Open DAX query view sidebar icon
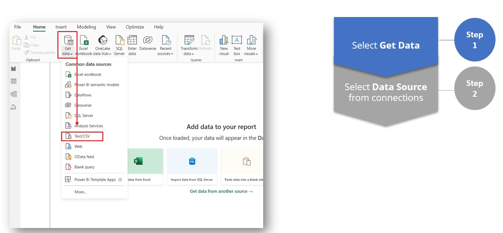 13,107
